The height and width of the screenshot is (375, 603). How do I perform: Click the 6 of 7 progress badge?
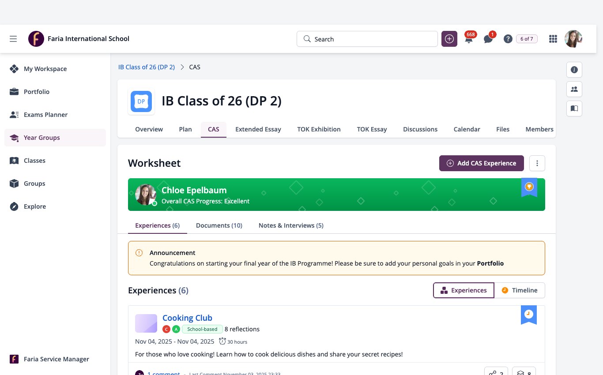[x=527, y=39]
